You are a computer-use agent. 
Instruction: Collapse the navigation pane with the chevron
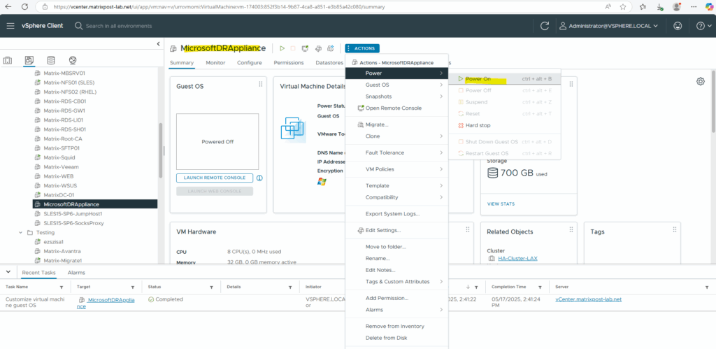click(x=159, y=44)
